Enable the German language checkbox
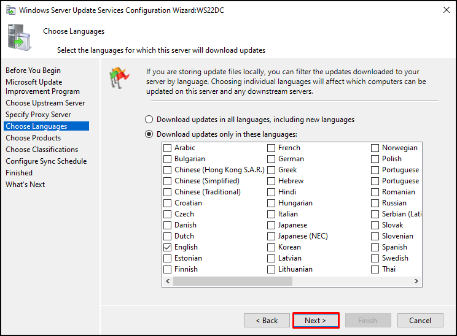 click(271, 159)
